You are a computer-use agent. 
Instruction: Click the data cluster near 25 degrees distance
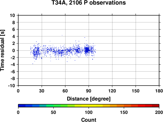click(37, 51)
